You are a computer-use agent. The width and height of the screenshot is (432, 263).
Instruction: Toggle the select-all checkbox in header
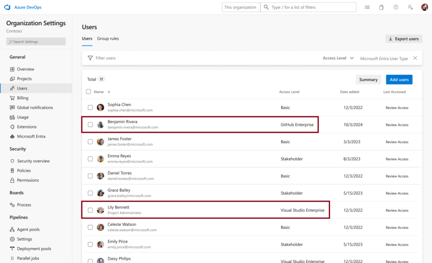tap(88, 92)
